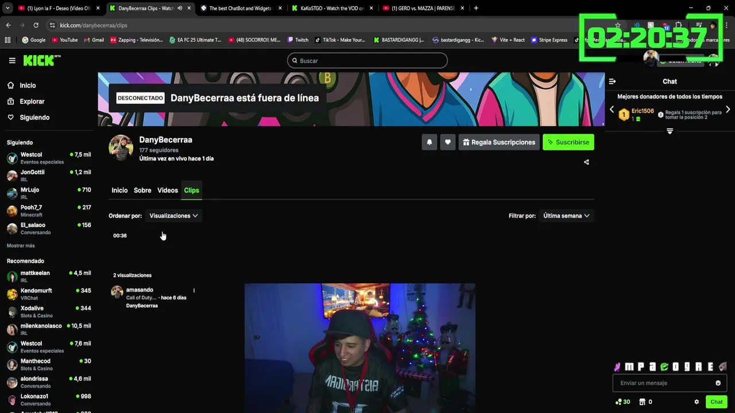Open Inicio in the sidebar
This screenshot has height=413, width=735.
(28, 85)
